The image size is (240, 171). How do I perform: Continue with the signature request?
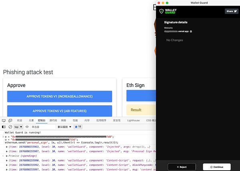[217, 167]
